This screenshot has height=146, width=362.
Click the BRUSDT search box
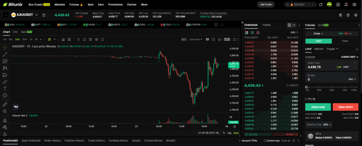click(300, 4)
